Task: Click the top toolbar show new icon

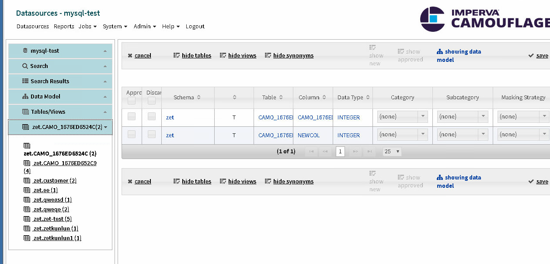Action: [x=372, y=47]
